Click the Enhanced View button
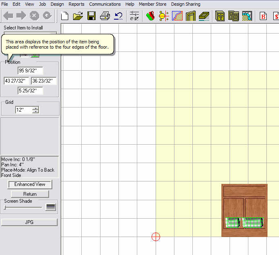The height and width of the screenshot is (255, 279). [x=30, y=184]
